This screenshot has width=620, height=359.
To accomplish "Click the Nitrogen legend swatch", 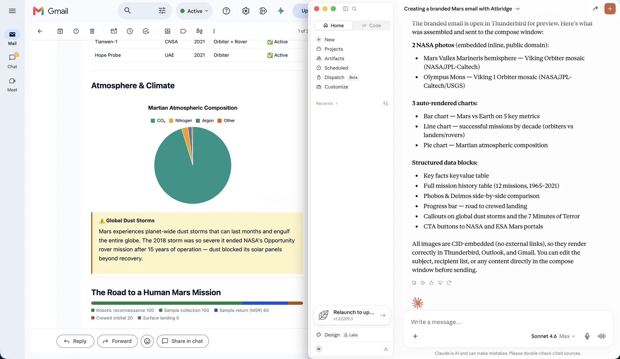I will tap(171, 121).
